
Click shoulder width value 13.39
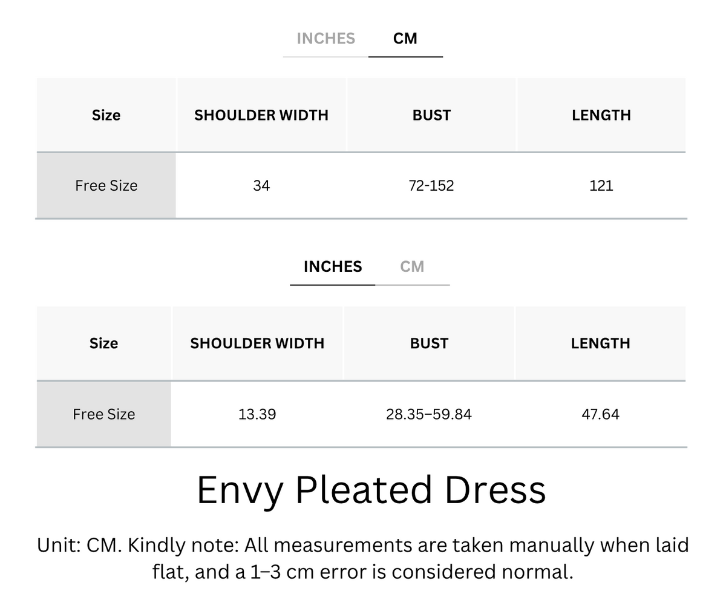pos(257,414)
